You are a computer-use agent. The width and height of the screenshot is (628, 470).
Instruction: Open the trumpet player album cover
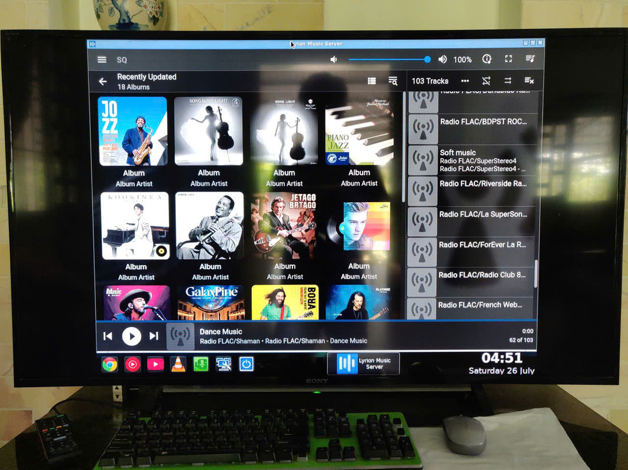click(210, 226)
